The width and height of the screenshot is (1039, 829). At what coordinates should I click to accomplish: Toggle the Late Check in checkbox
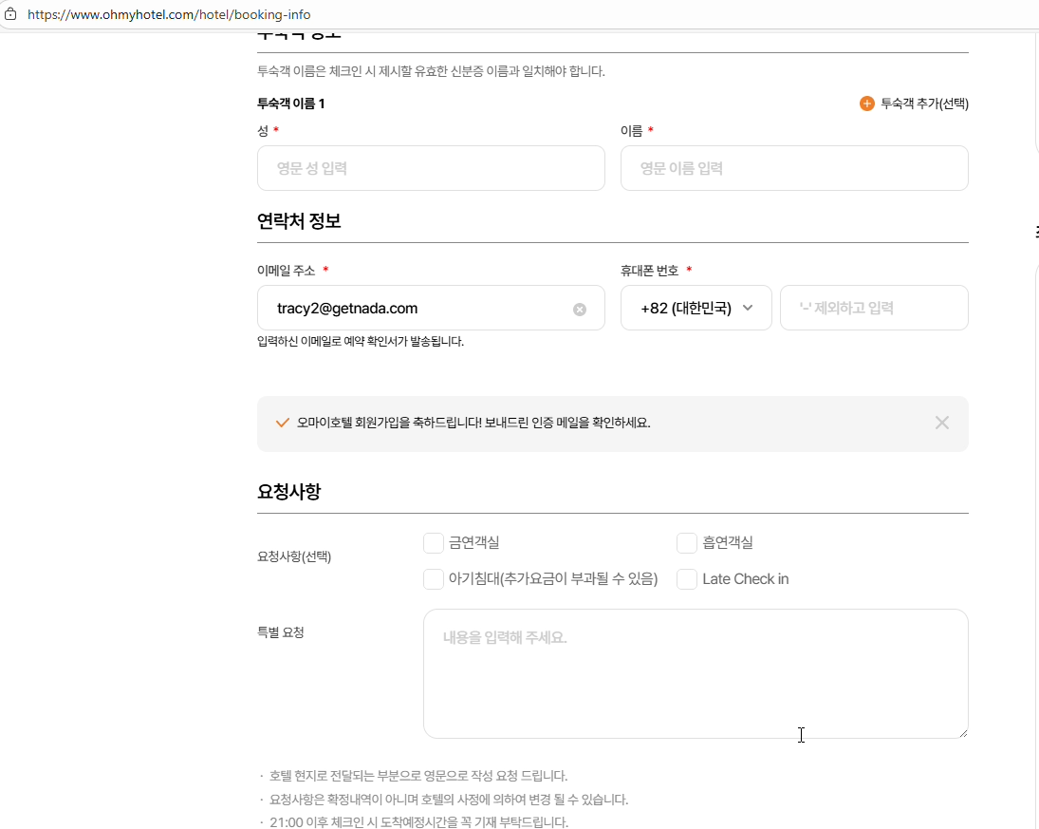pos(687,579)
